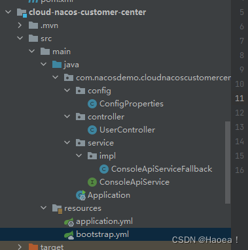This screenshot has width=248, height=250.
Task: Click the service package icon
Action: 80,143
